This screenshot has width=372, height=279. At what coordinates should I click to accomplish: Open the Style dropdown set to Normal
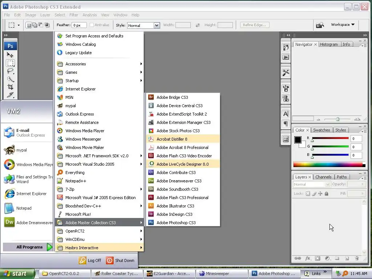(x=143, y=25)
